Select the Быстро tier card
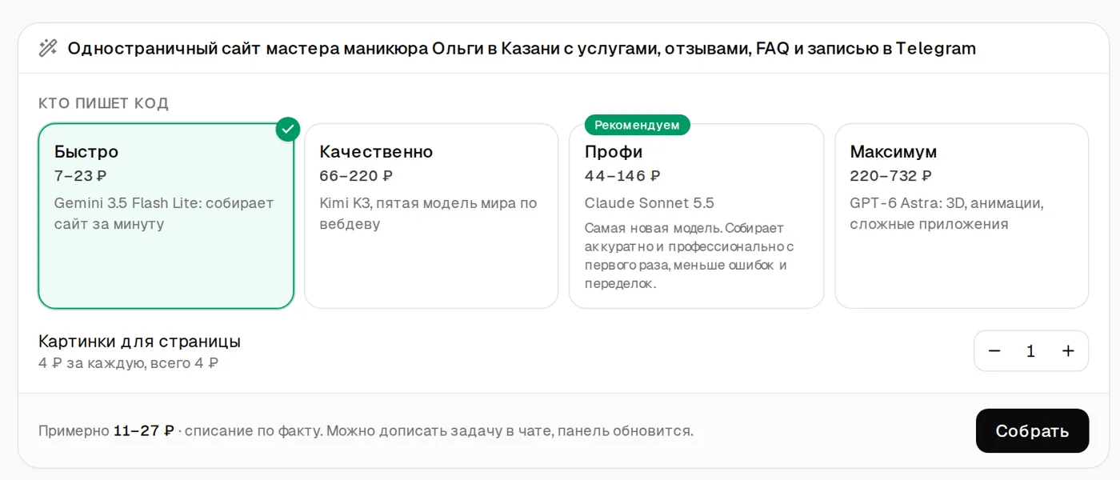Image resolution: width=1120 pixels, height=480 pixels. tap(166, 216)
